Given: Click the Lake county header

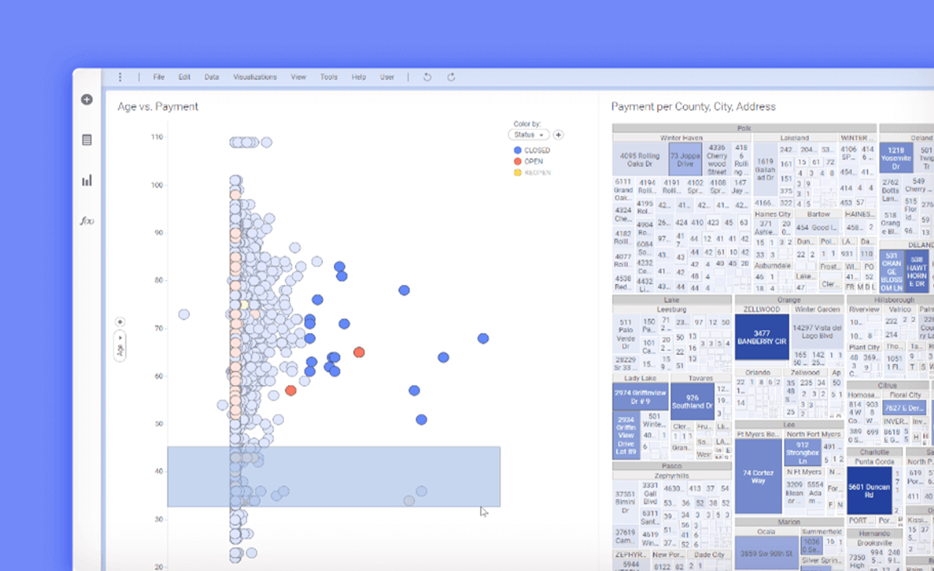Looking at the screenshot, I should [672, 300].
